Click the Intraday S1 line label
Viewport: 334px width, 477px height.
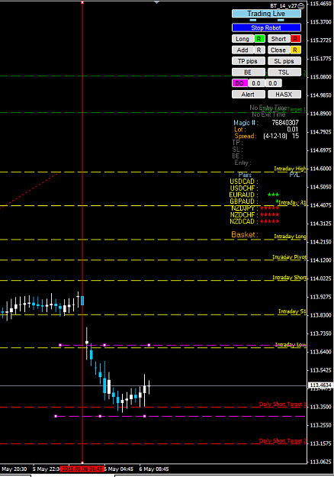[292, 311]
